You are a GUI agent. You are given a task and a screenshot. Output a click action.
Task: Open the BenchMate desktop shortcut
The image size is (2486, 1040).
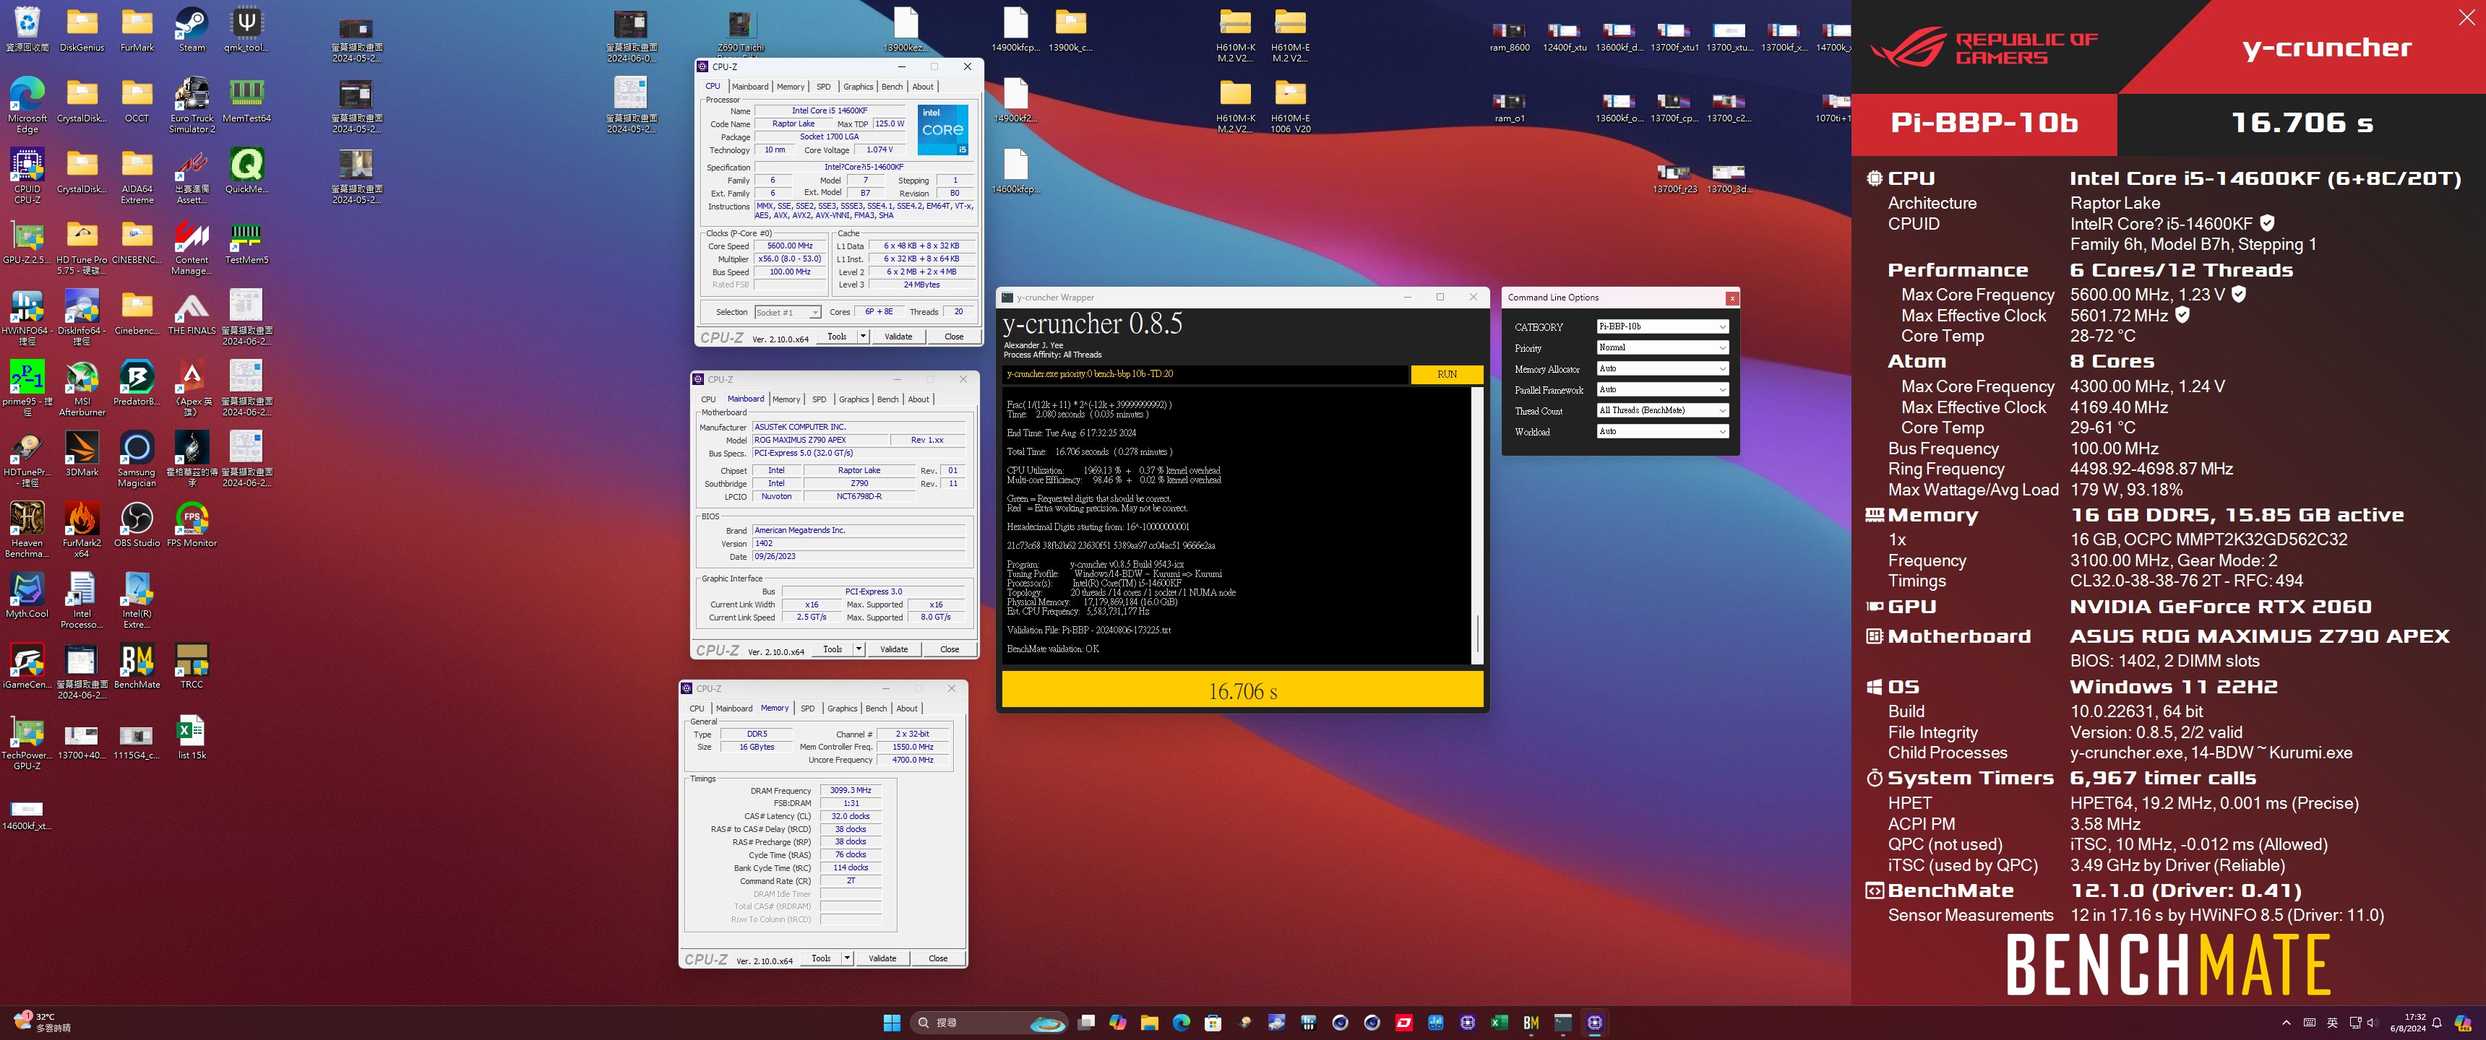pos(136,666)
